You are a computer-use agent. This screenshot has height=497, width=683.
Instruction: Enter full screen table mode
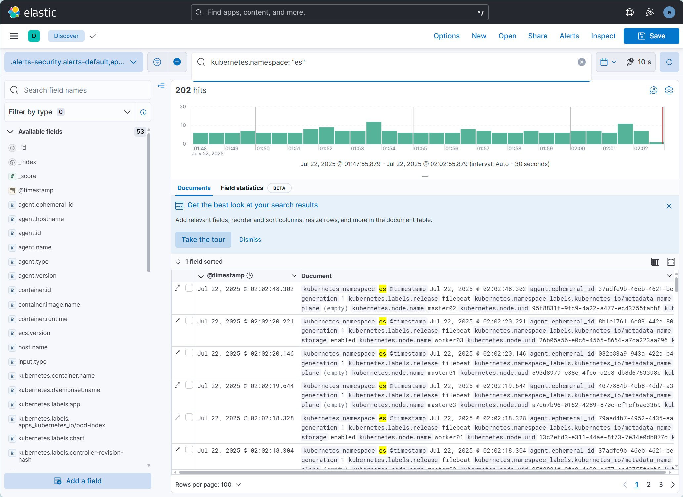[671, 262]
